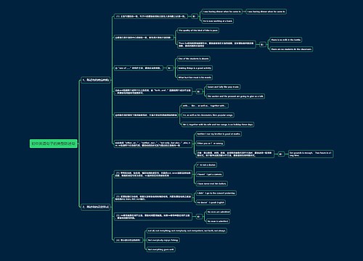Select "The quality of this kind of bike is poor" node
The height and width of the screenshot is (261, 363).
tap(198, 30)
